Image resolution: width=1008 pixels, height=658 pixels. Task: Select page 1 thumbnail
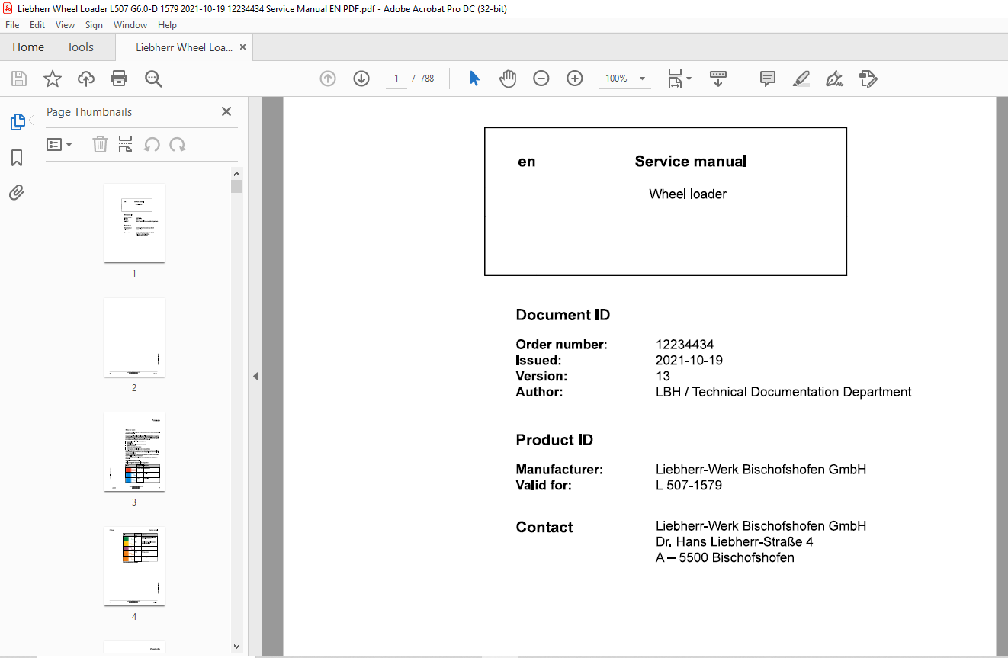(134, 223)
